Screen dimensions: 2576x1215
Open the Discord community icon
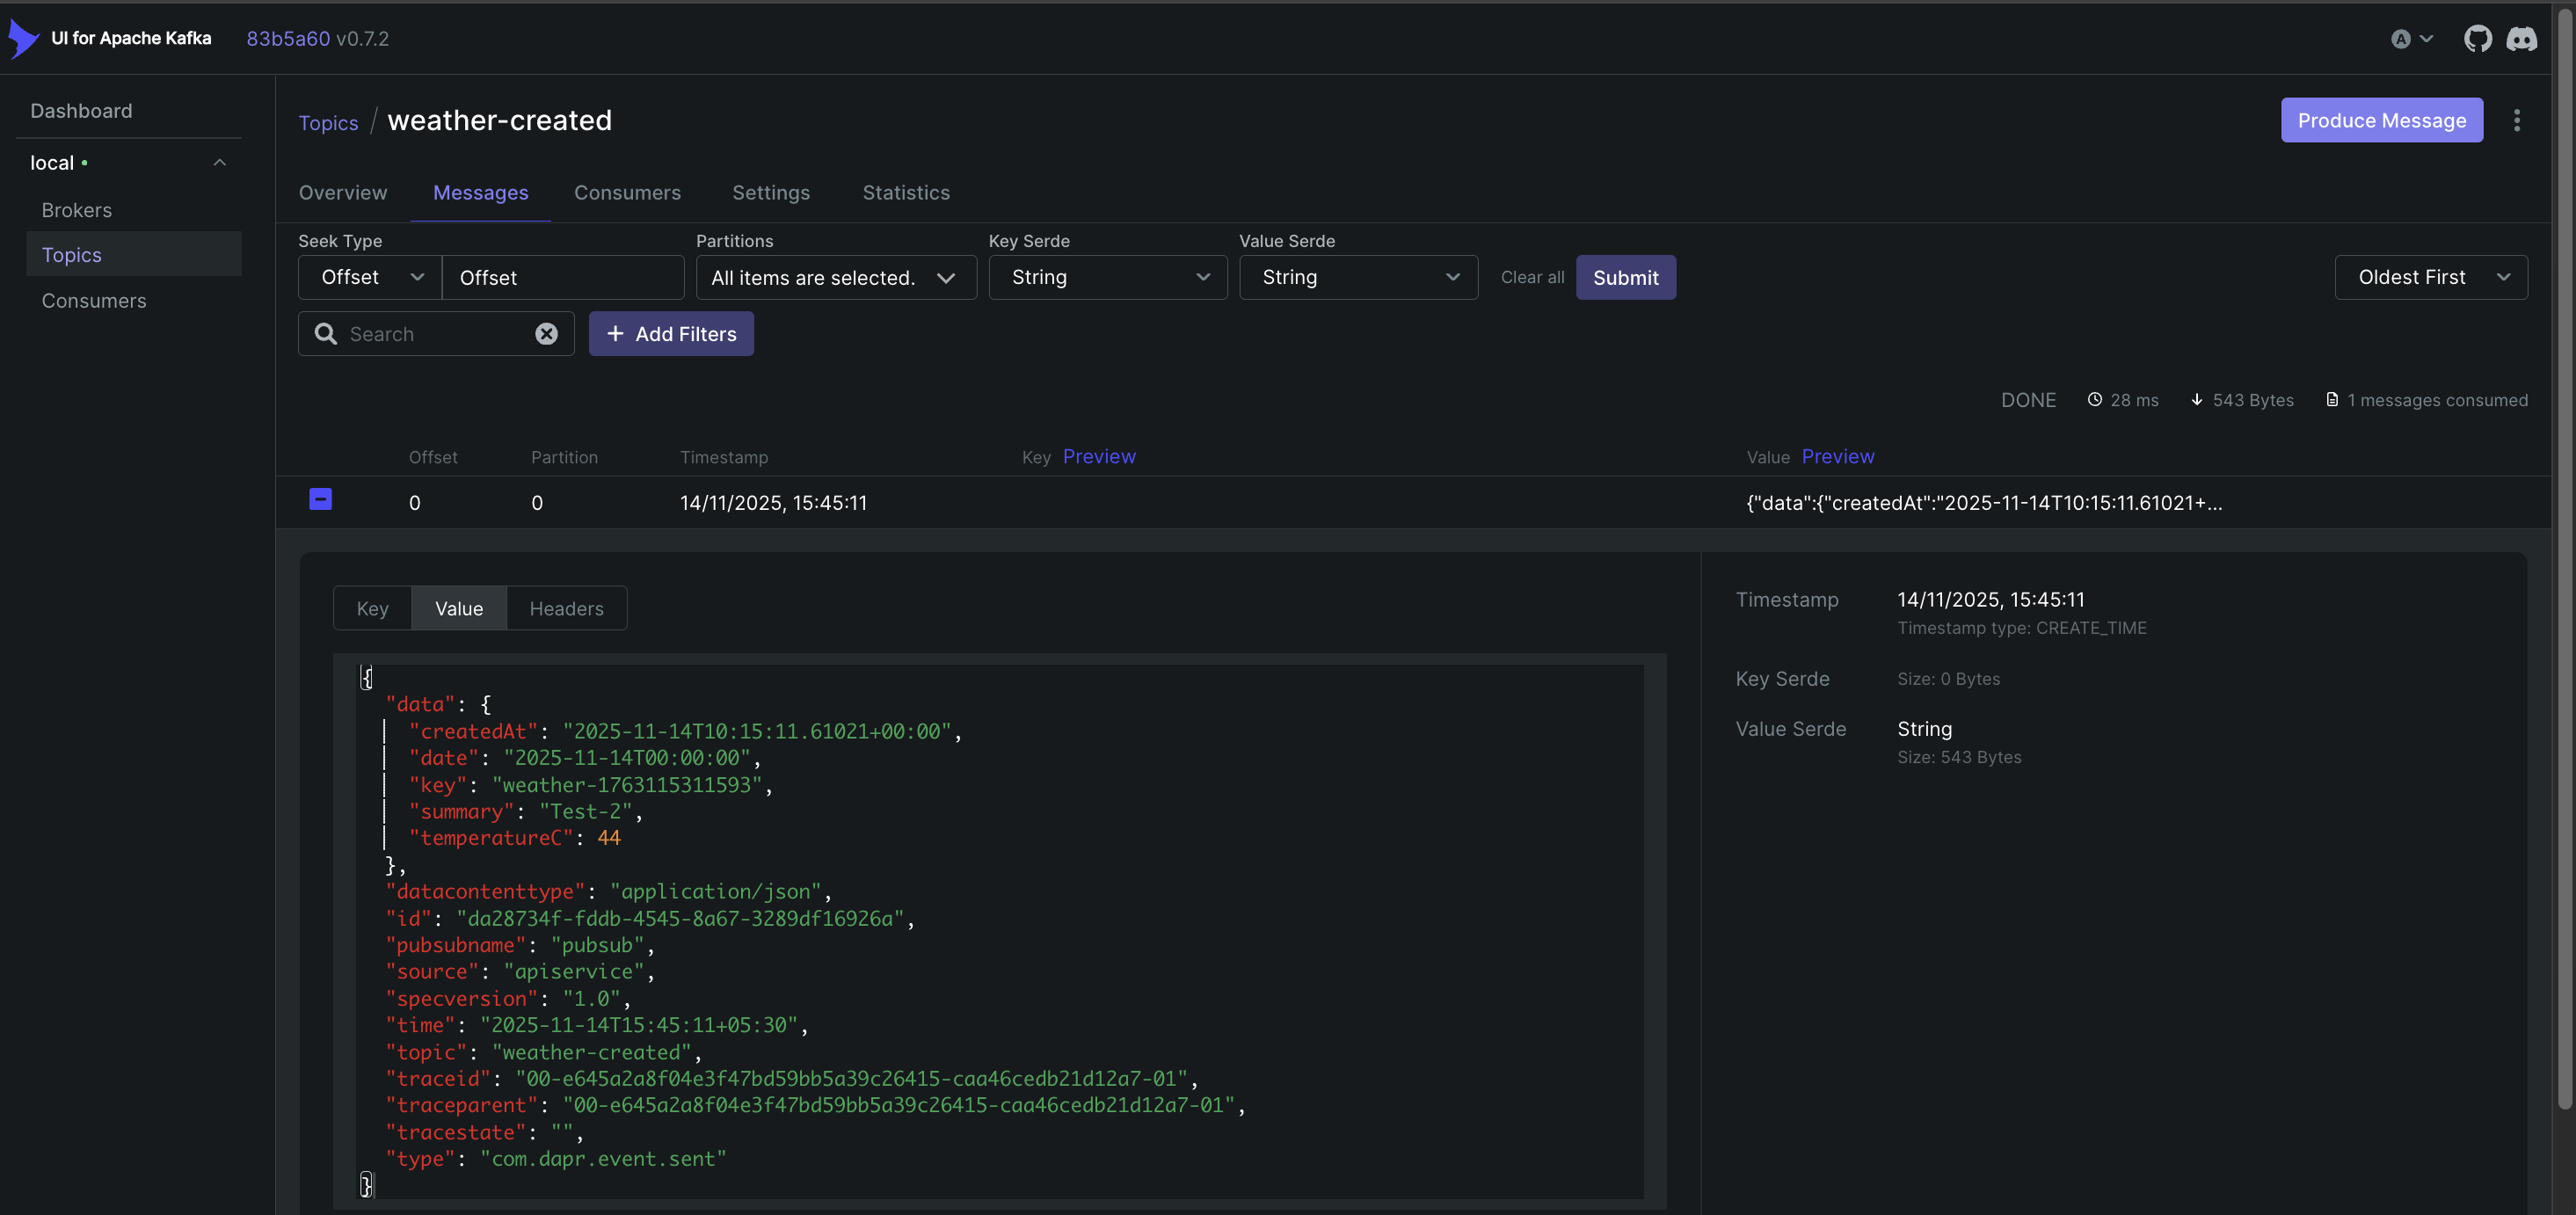pyautogui.click(x=2521, y=38)
